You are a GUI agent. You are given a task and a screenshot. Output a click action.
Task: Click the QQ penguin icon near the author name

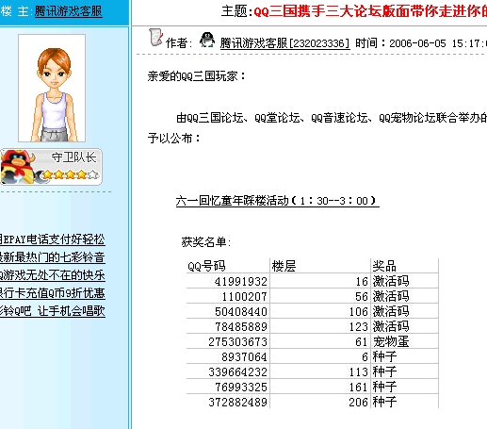pyautogui.click(x=207, y=41)
